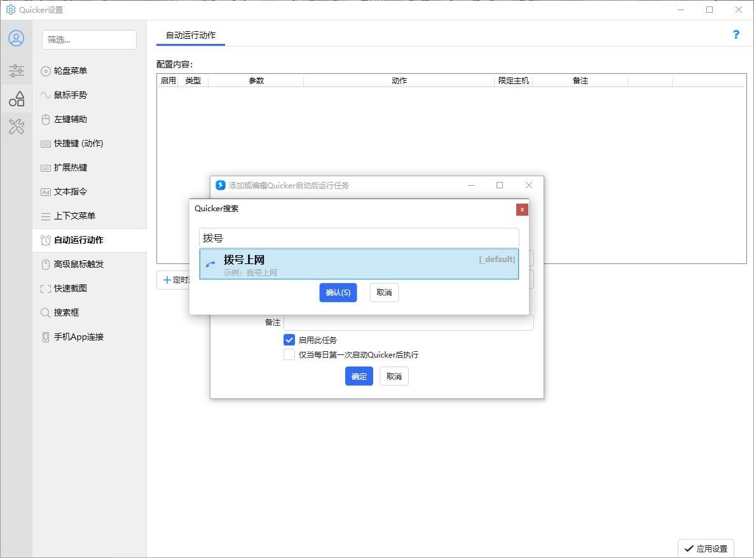
Task: Click the blue help question mark icon
Action: (x=736, y=34)
